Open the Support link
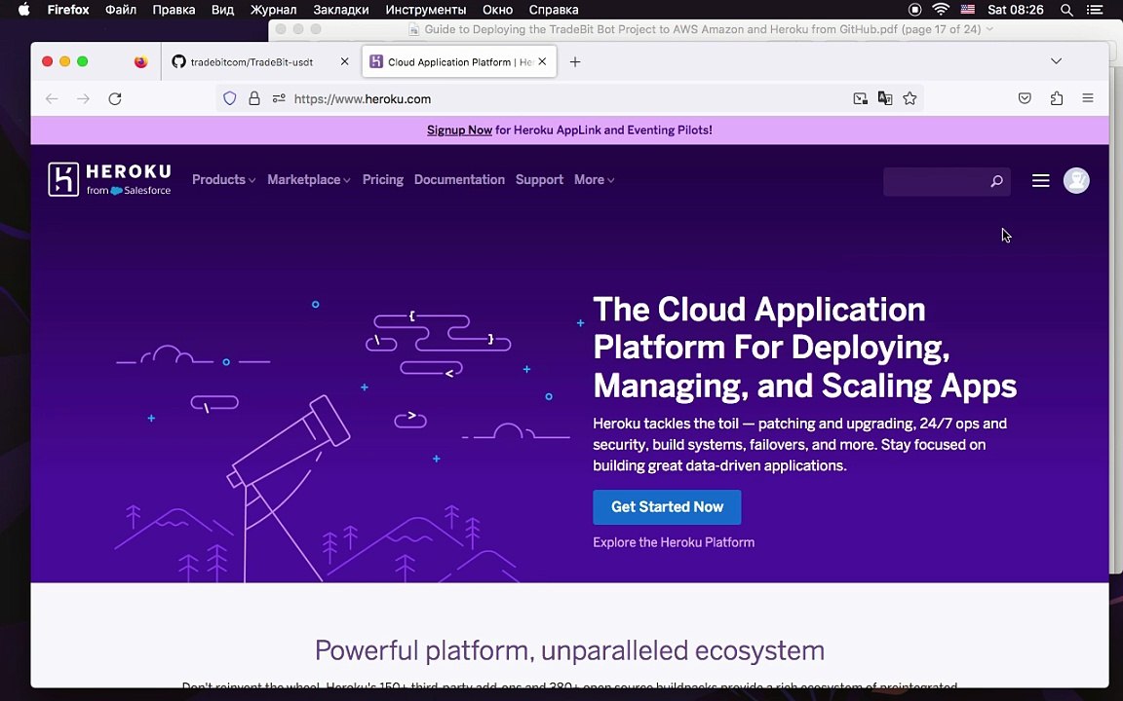 pos(539,179)
